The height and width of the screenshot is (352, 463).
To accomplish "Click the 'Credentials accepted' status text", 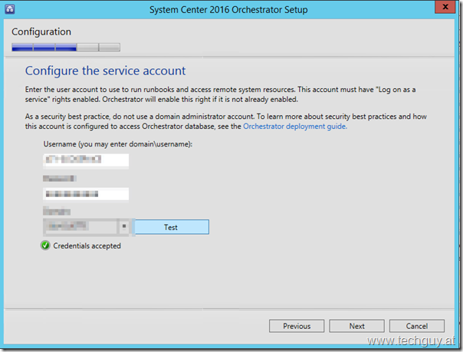I will click(87, 245).
